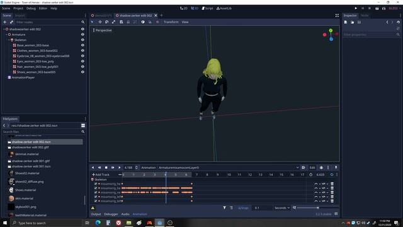The height and width of the screenshot is (227, 403).
Task: Open the Scene menu
Action: (6, 8)
